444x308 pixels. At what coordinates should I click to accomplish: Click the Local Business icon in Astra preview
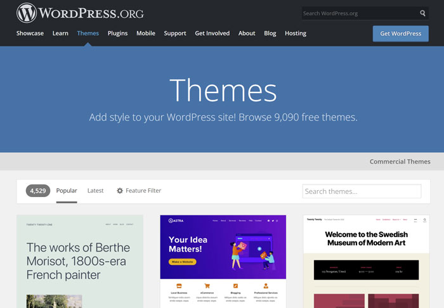click(x=179, y=286)
